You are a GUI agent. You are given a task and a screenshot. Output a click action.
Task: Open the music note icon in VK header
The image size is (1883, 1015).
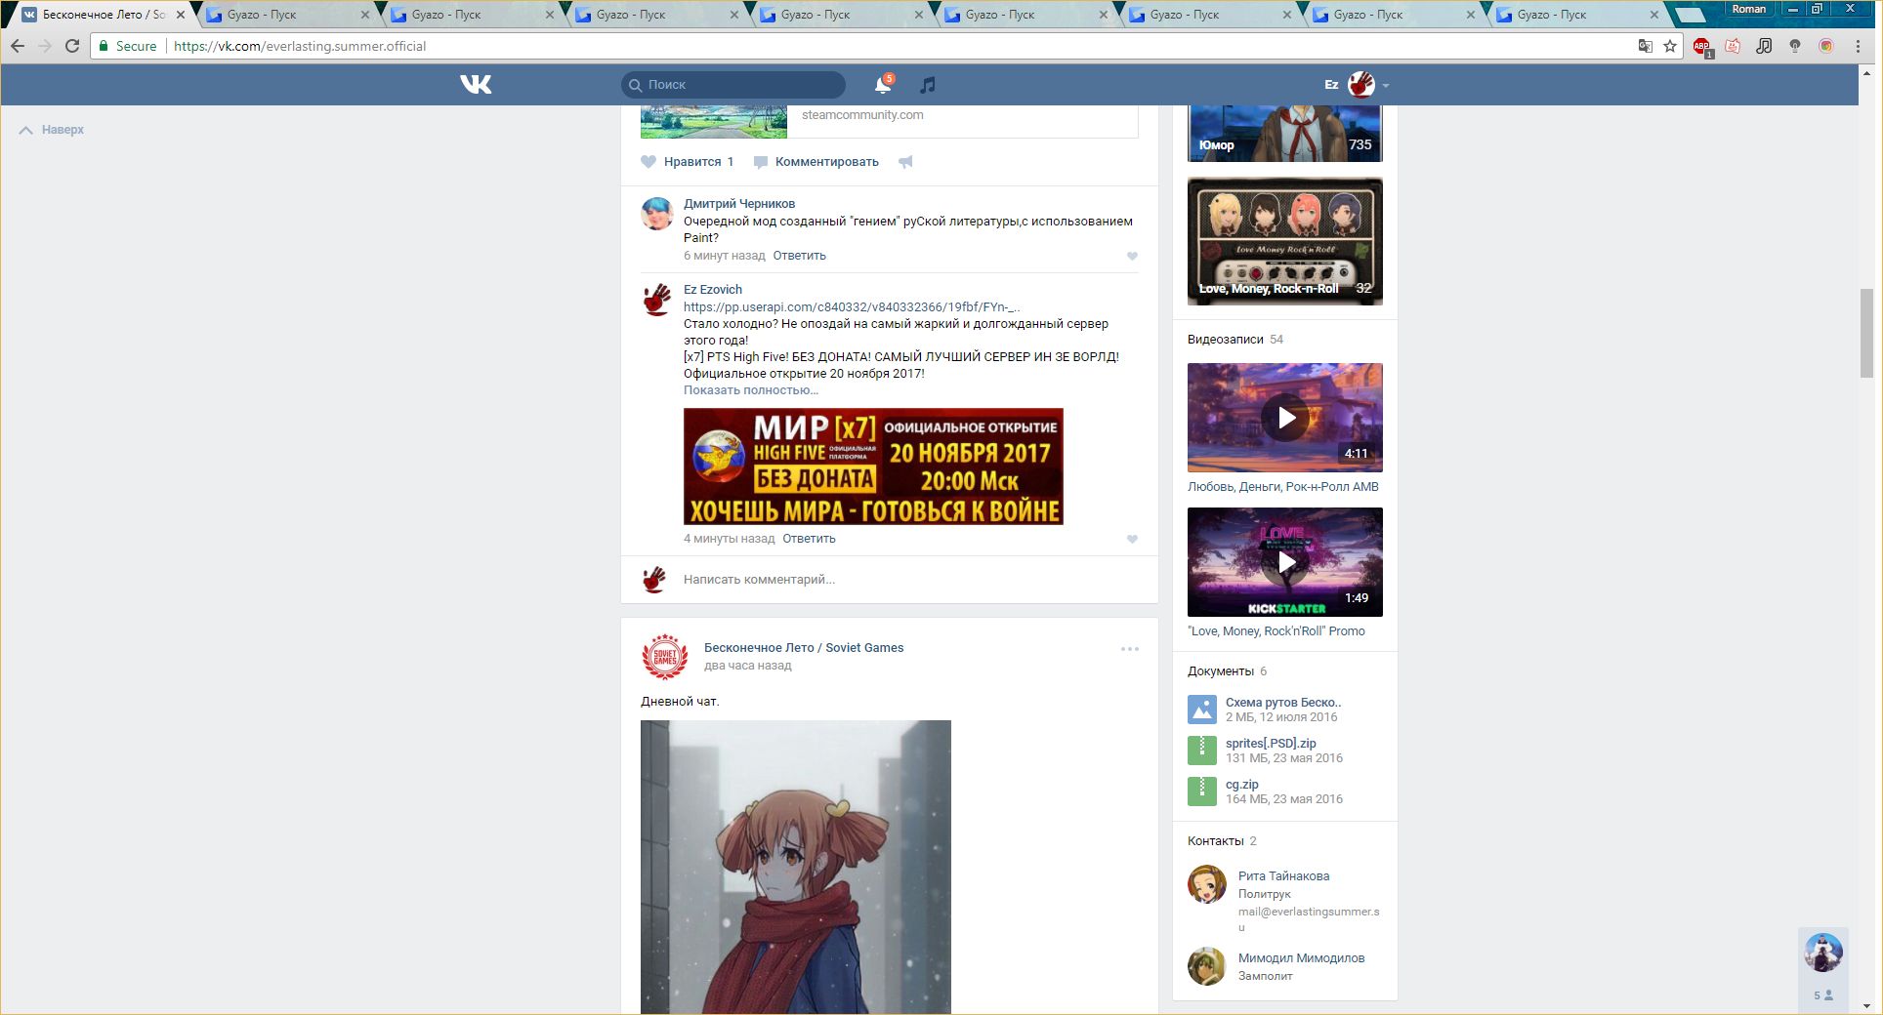928,85
